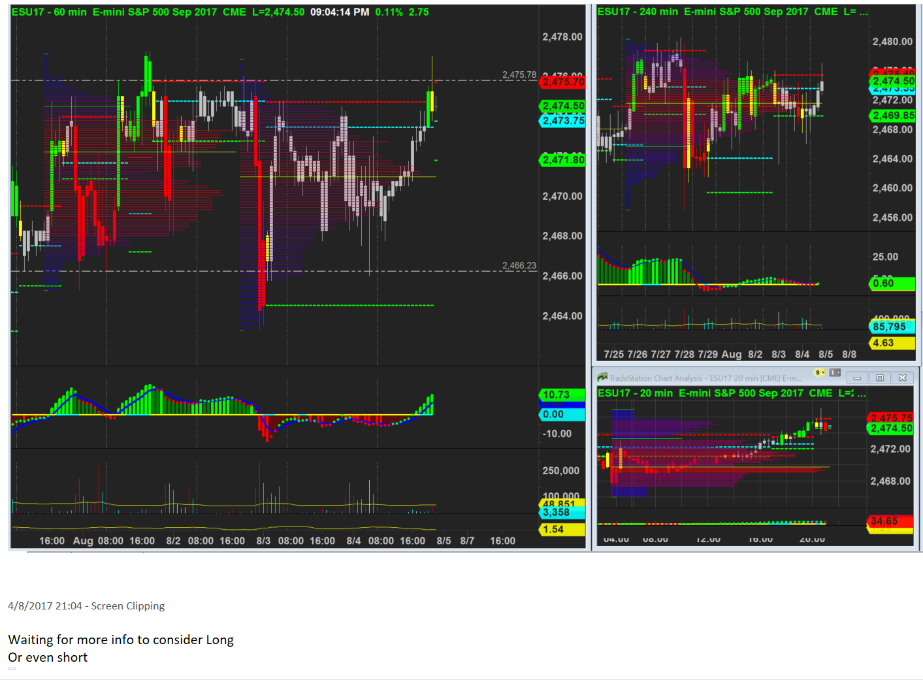This screenshot has width=923, height=680.
Task: Click the cyan 2,473.75 price marker on the 60 min chart
Action: [x=562, y=120]
